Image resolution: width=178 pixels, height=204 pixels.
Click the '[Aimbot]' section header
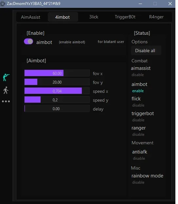coord(36,61)
